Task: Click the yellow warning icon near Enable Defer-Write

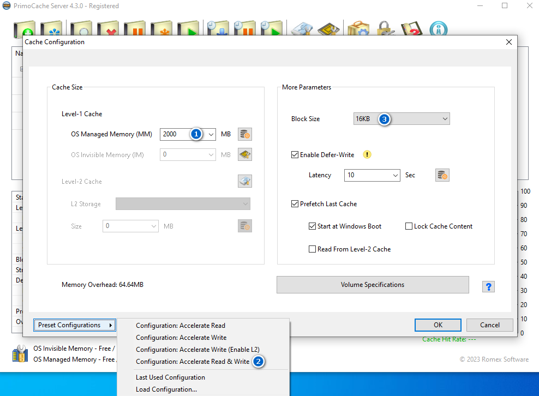Action: click(367, 155)
